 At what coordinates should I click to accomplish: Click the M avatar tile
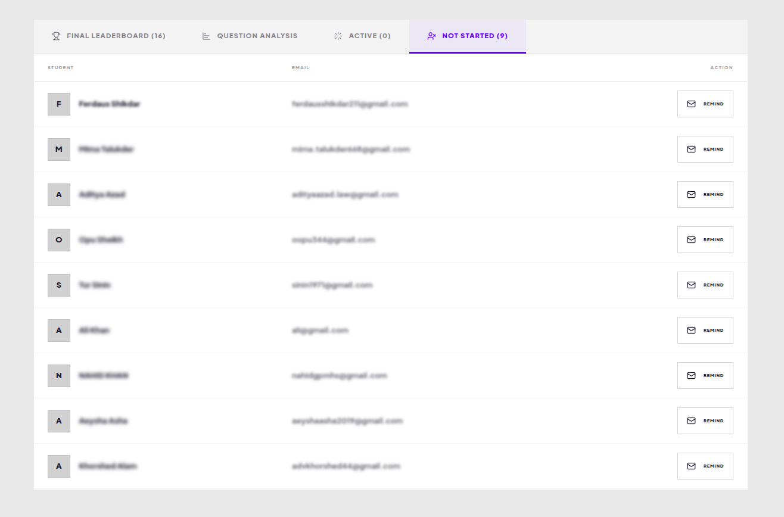coord(59,150)
